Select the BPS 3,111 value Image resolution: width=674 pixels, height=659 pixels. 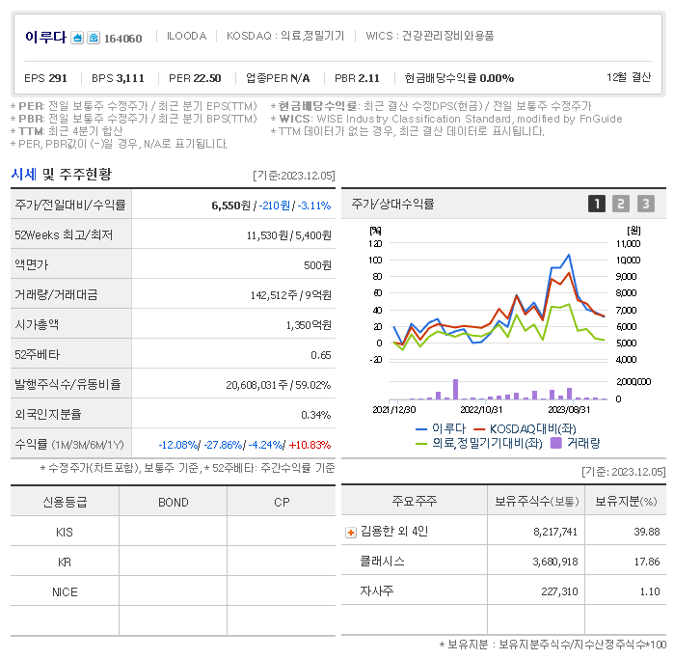(x=118, y=78)
